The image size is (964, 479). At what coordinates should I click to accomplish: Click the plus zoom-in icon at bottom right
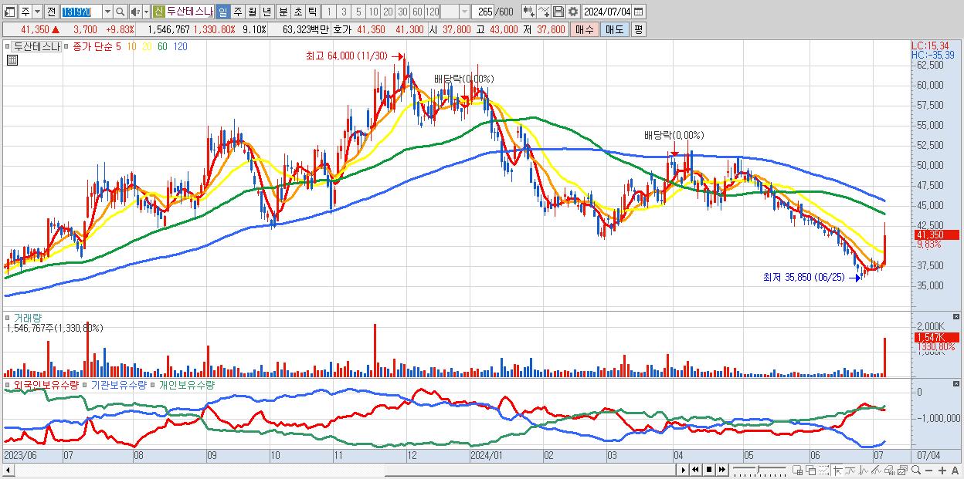point(942,470)
